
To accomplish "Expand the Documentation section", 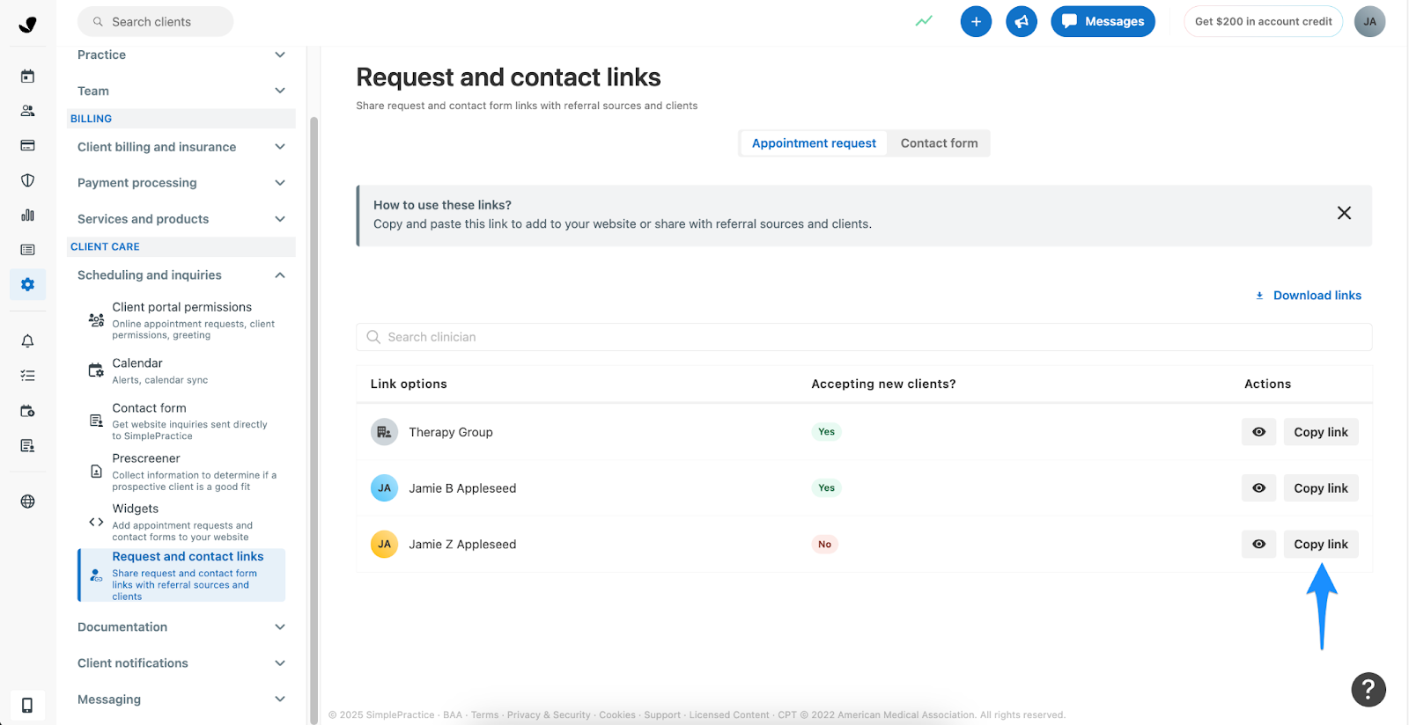I will pyautogui.click(x=181, y=627).
